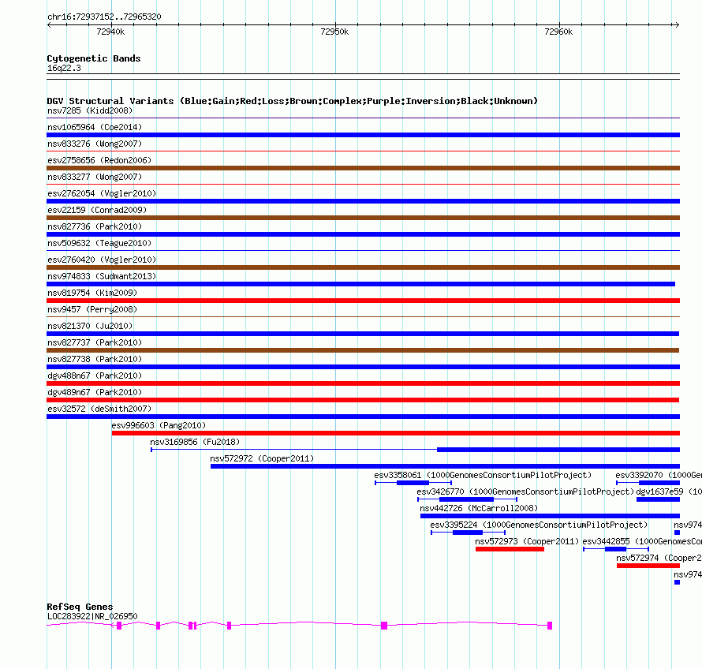
Task: Click the 72940k ruler tick label
Action: [110, 32]
